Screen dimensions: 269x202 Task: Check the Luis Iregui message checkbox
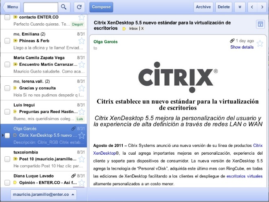[7, 112]
